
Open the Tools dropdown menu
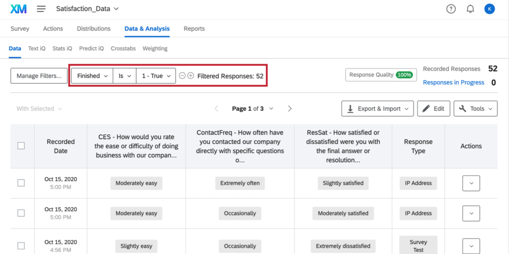pyautogui.click(x=475, y=109)
